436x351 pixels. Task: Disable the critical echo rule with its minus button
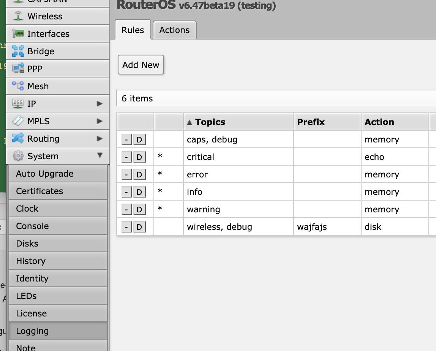126,157
